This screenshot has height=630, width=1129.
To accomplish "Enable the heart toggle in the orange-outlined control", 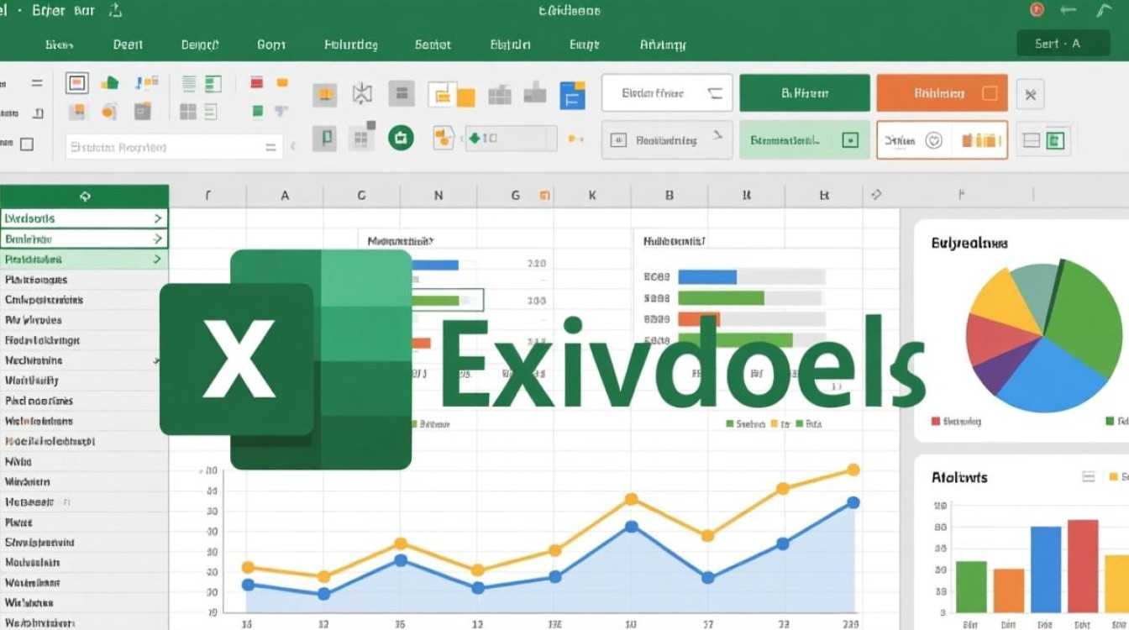I will pos(933,140).
